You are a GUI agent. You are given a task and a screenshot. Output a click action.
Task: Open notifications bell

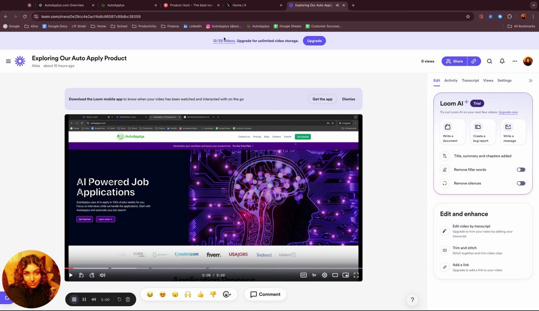point(502,61)
